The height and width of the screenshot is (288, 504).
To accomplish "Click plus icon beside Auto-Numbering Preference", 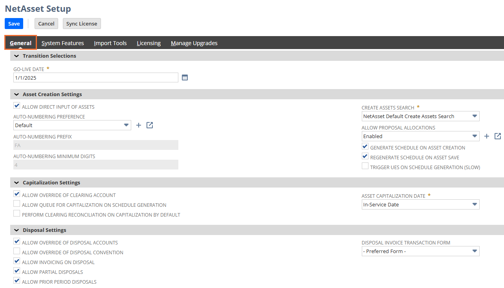I will [138, 125].
